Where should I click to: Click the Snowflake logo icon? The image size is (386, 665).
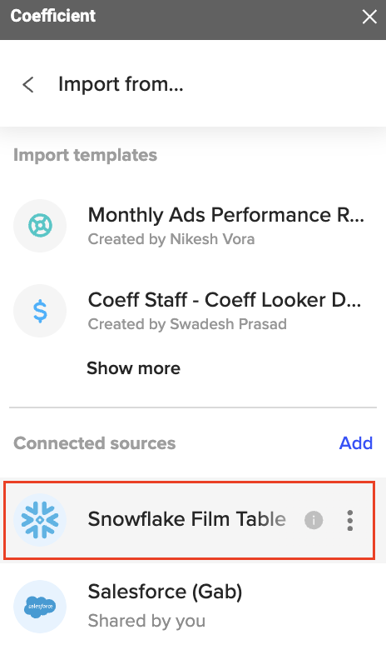pos(40,520)
